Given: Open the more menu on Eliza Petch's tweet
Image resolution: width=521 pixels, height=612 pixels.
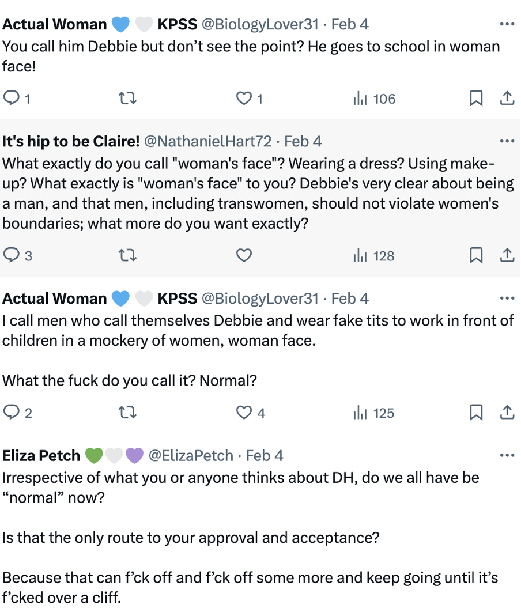Looking at the screenshot, I should coord(507,455).
